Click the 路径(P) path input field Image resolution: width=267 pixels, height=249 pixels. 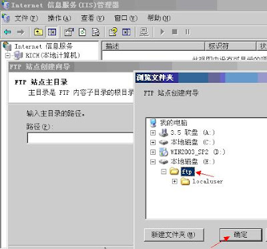pos(80,138)
